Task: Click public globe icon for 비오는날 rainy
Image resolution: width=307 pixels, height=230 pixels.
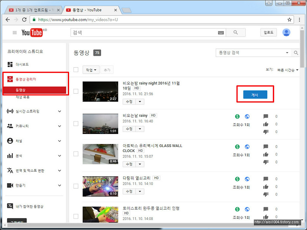Action: point(247,116)
